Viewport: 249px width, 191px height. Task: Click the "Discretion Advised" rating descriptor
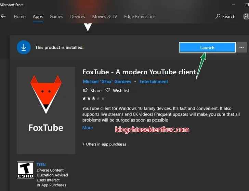(x=52, y=175)
